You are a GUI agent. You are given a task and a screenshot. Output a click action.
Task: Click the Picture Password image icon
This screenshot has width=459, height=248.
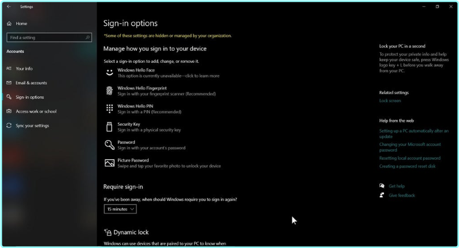coord(109,163)
